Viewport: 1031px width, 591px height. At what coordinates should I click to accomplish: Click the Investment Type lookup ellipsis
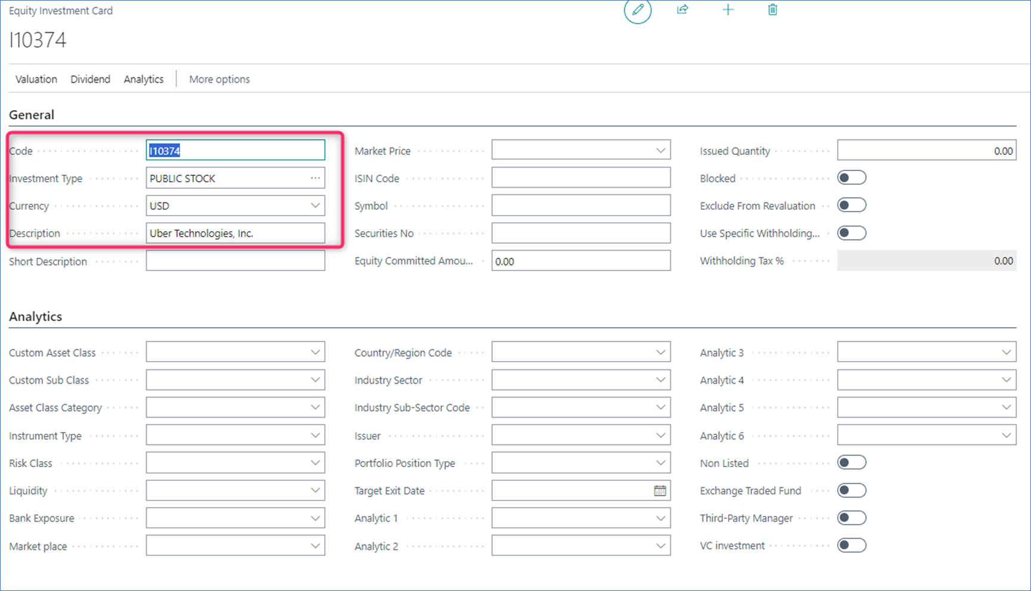click(x=315, y=178)
